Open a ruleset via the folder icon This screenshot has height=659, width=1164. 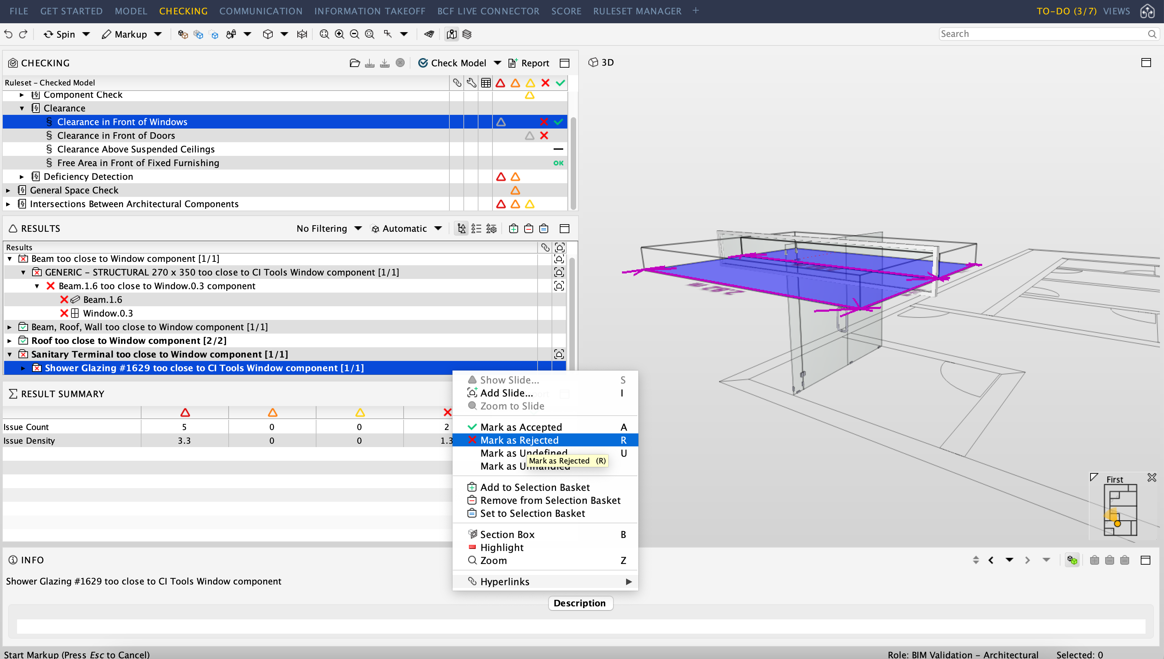(x=355, y=63)
